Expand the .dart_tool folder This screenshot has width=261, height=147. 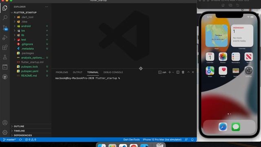[27, 17]
